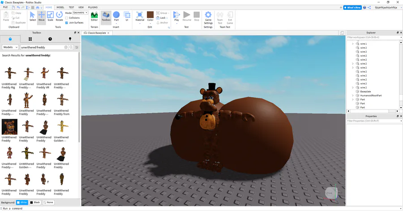Image resolution: width=403 pixels, height=213 pixels.
Task: Open the UI insert tool
Action: tap(127, 16)
